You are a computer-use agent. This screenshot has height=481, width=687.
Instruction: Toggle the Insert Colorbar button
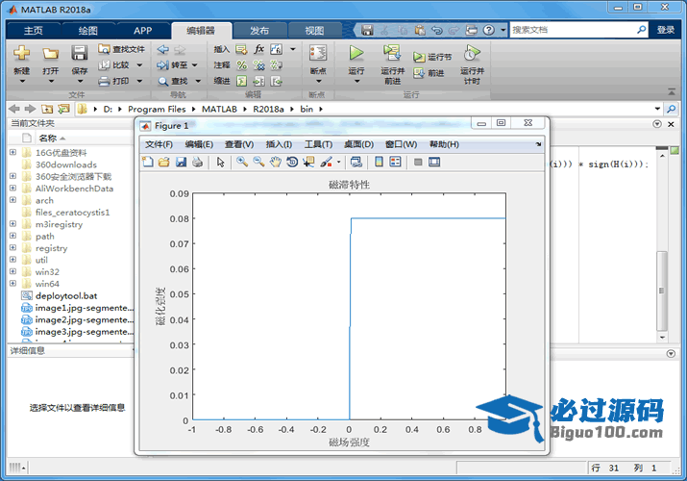(x=379, y=162)
